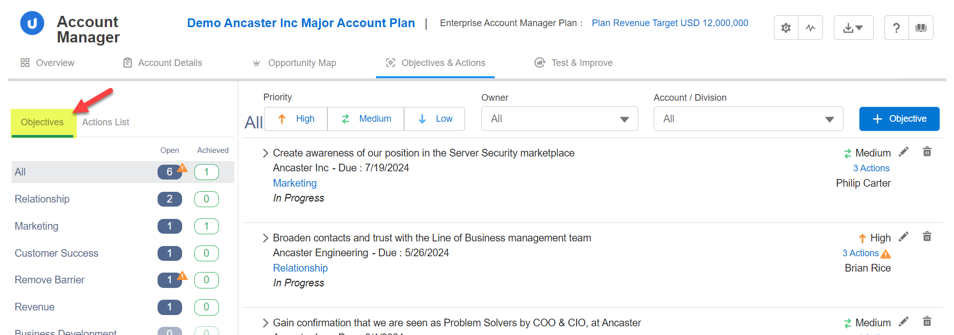Screen dimensions: 954x335
Task: Open the guide book icon
Action: click(x=921, y=28)
